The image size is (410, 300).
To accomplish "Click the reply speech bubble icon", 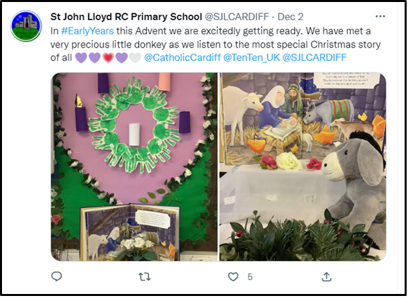I will (x=56, y=277).
